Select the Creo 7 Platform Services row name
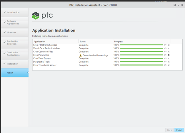The image size is (185, 133). (45, 45)
